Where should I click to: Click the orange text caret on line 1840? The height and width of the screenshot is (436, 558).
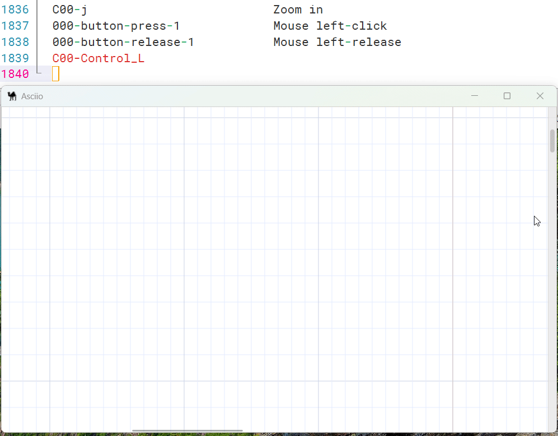tap(55, 73)
